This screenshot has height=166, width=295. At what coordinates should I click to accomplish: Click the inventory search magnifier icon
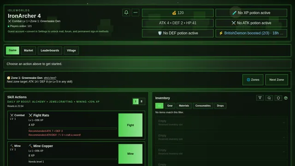[269, 98]
